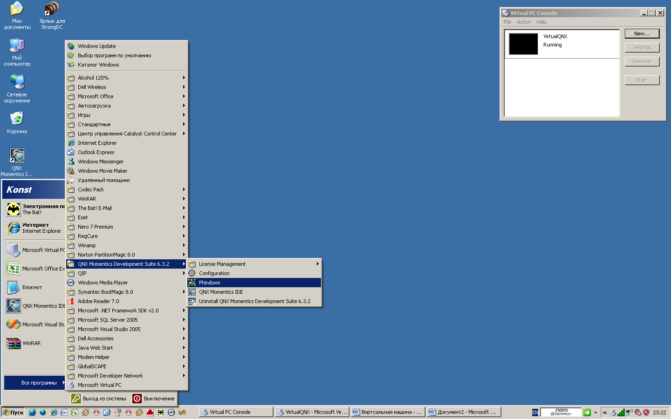This screenshot has width=671, height=419.
Task: Click Windows Media Player quick launch icon
Action: pyautogui.click(x=171, y=412)
